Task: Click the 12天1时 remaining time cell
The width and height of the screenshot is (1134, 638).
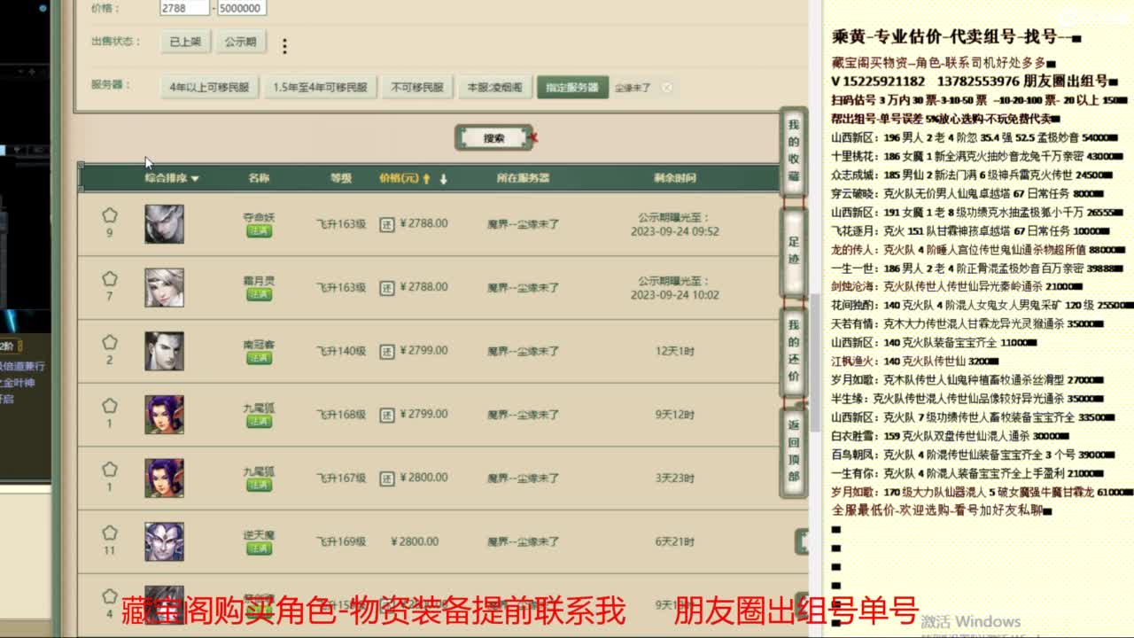Action: pyautogui.click(x=675, y=351)
